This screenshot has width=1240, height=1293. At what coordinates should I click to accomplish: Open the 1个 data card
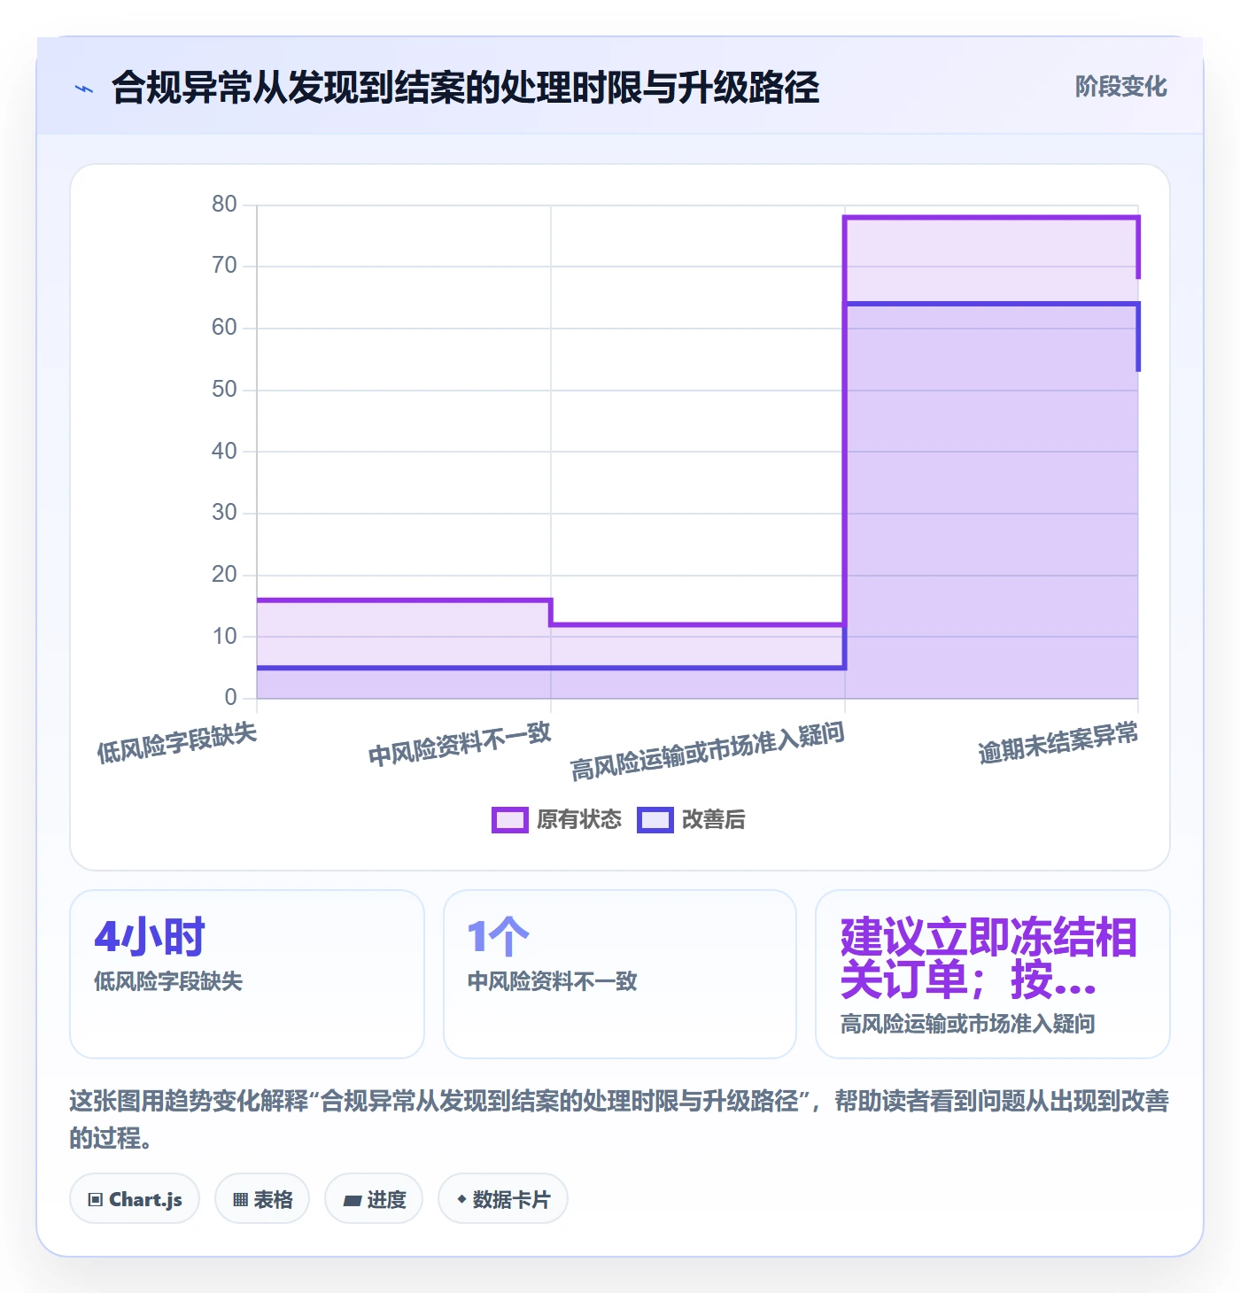[620, 974]
